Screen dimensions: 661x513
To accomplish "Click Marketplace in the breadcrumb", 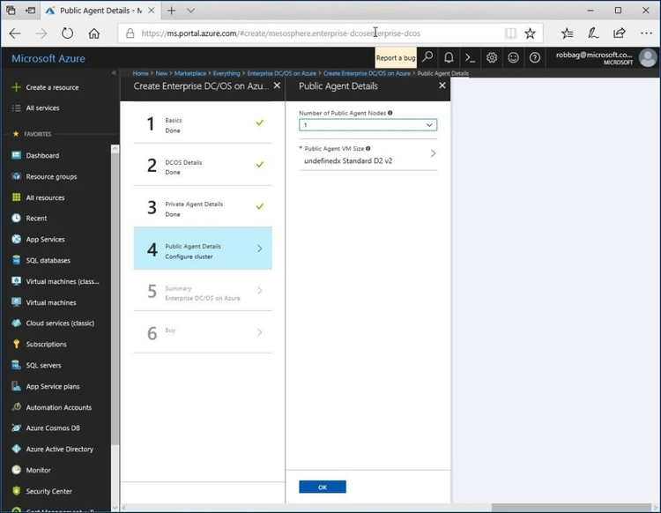I will coord(187,73).
